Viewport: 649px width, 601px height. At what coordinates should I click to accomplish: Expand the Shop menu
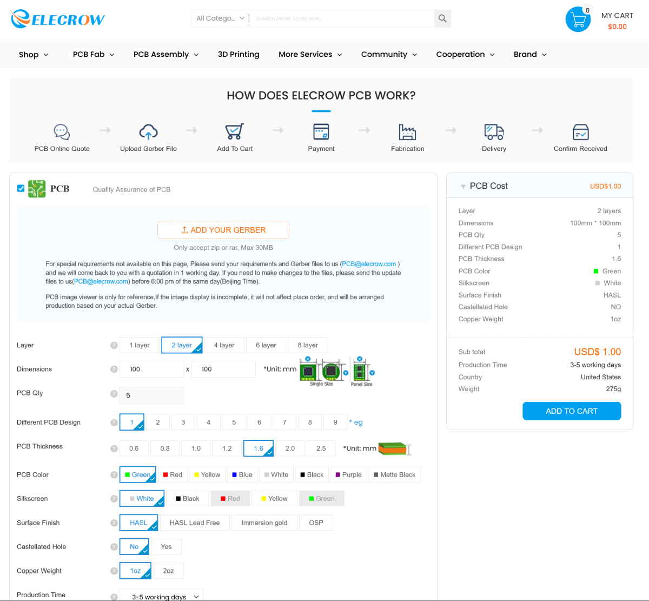[34, 55]
